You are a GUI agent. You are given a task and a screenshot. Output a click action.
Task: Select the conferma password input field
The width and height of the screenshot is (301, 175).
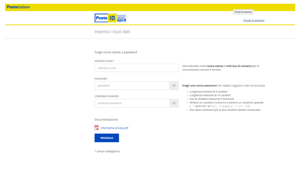click(132, 103)
